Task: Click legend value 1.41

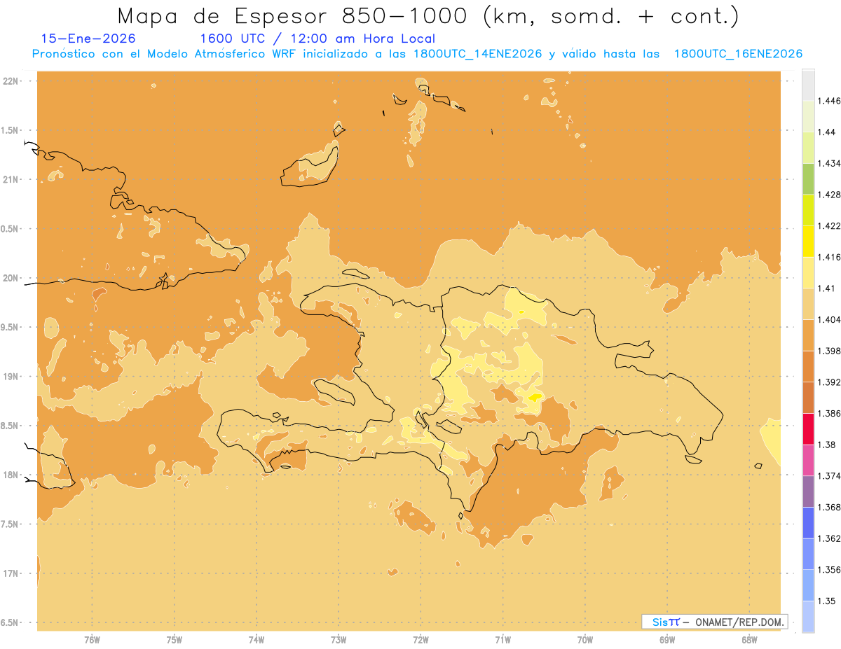Action: pos(826,288)
